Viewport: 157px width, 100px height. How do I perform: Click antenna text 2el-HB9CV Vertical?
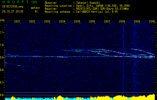[90, 12]
